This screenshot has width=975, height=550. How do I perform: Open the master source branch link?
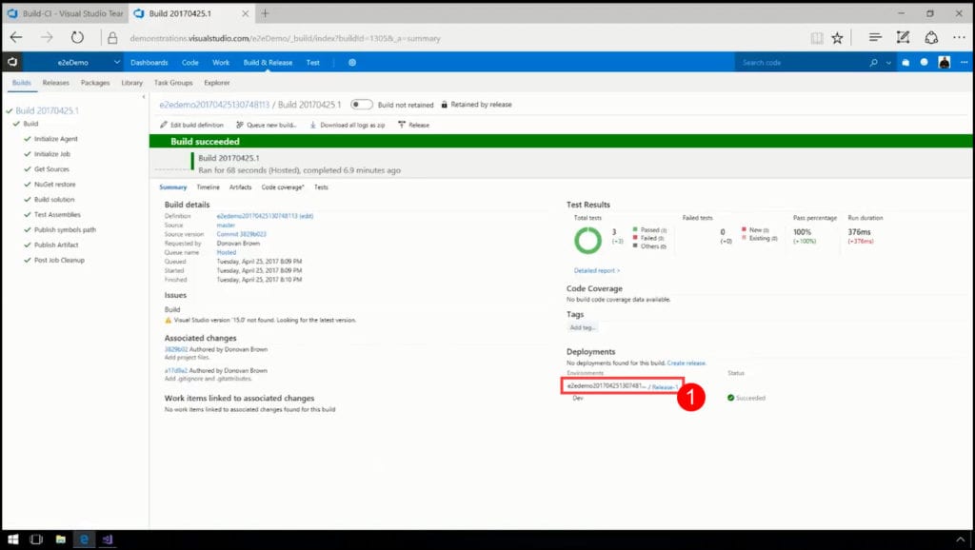click(226, 225)
